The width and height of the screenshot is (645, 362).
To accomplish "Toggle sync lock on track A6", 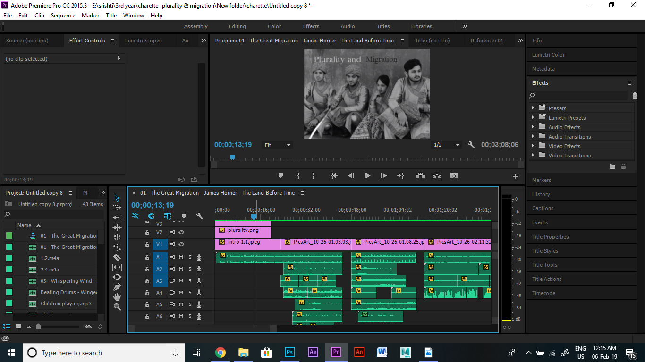I will point(172,316).
